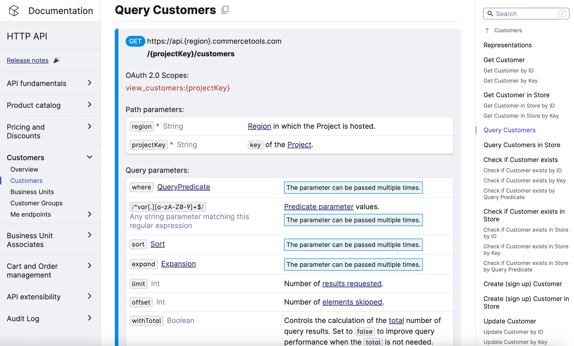Open Get Customer by Key in right panel
This screenshot has height=346, width=574.
(x=510, y=81)
